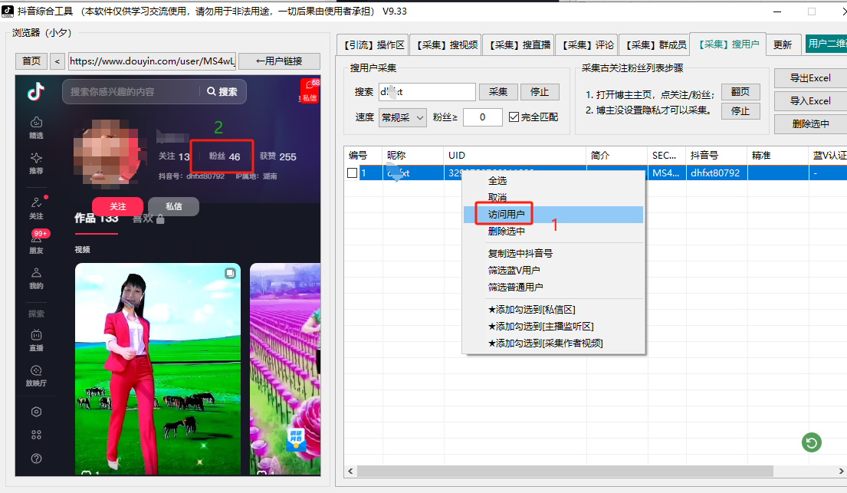
Task: Click the 导出Excel button
Action: coord(810,78)
